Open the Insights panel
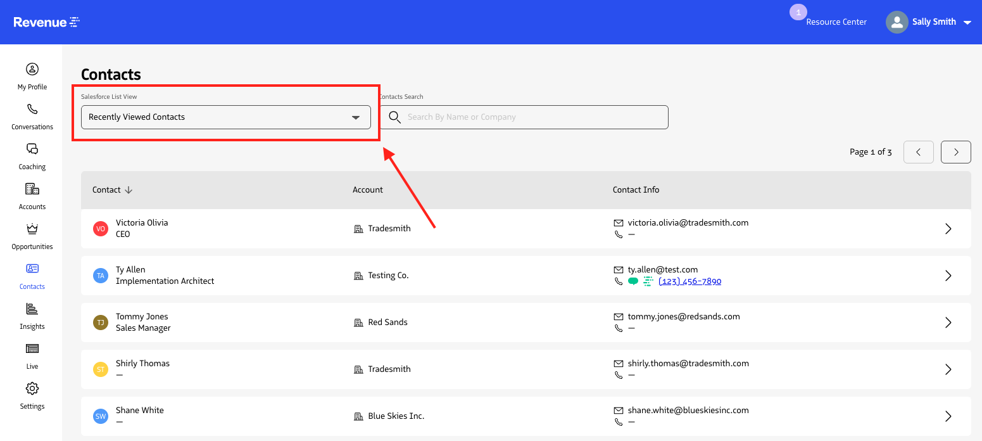This screenshot has height=441, width=982. 32,315
